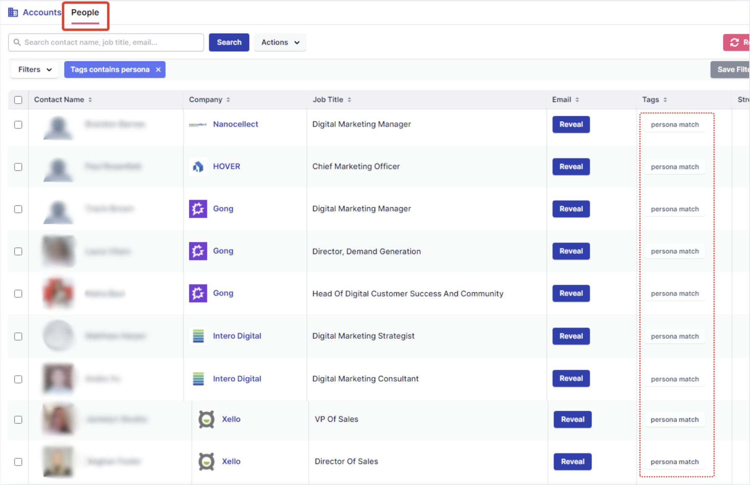This screenshot has width=750, height=485.
Task: Check the Nanocellect contact row checkbox
Action: [18, 125]
